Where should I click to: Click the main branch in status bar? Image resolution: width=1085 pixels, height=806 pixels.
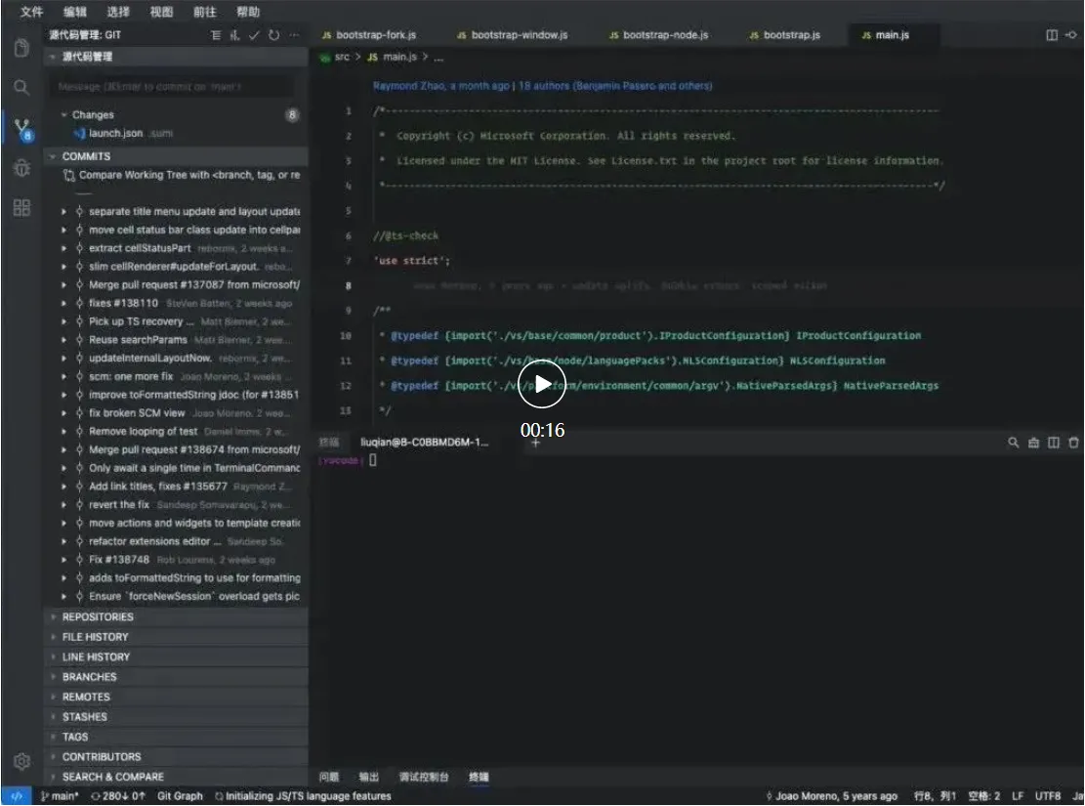(61, 796)
